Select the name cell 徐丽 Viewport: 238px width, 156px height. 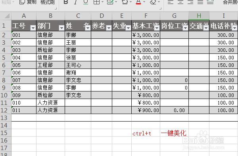click(x=78, y=57)
